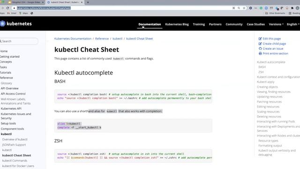Viewport: 300px width, 169px height.
Task: Open a new browser tab with the plus icon
Action: point(88,2)
